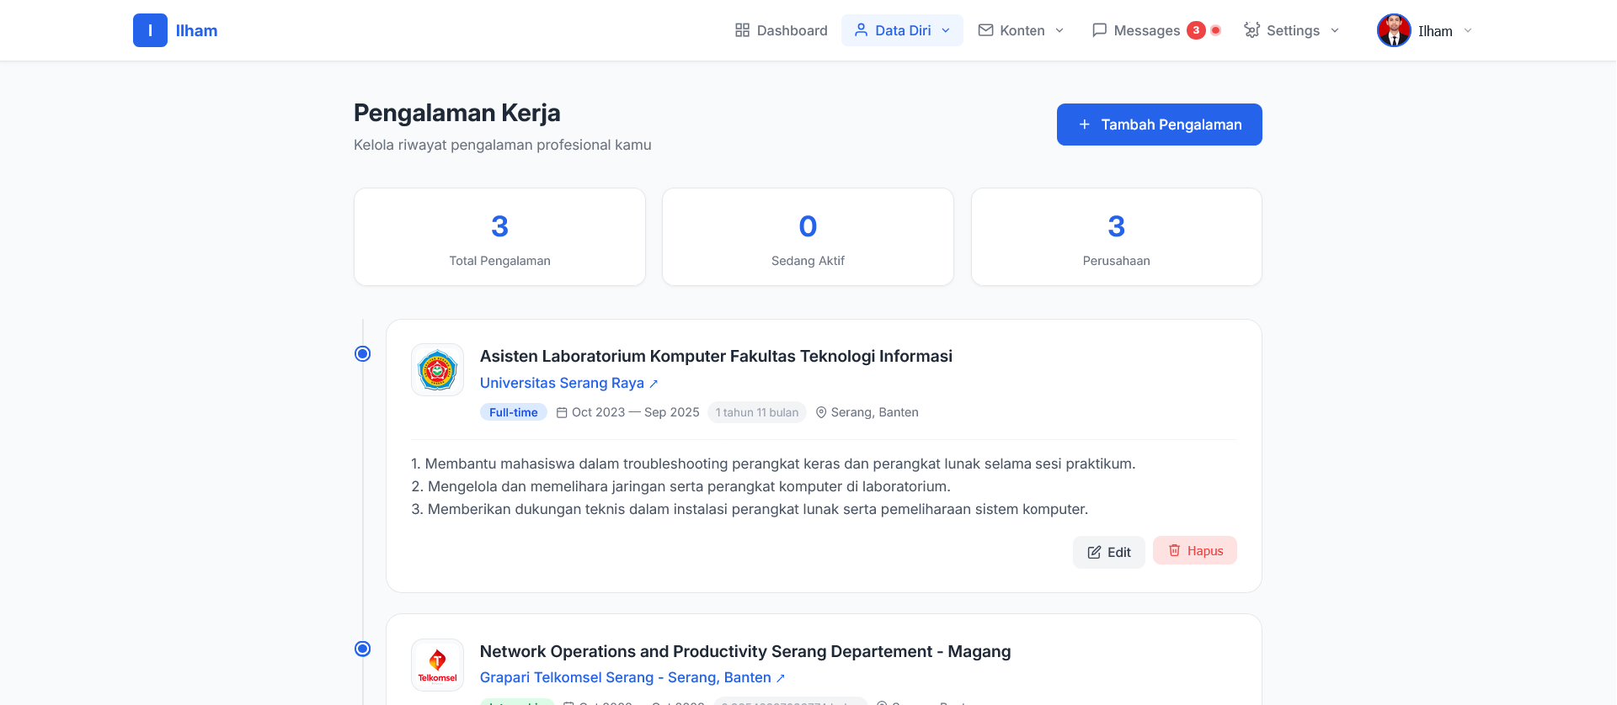Click the Network Operations and Productivity job title

[x=745, y=651]
